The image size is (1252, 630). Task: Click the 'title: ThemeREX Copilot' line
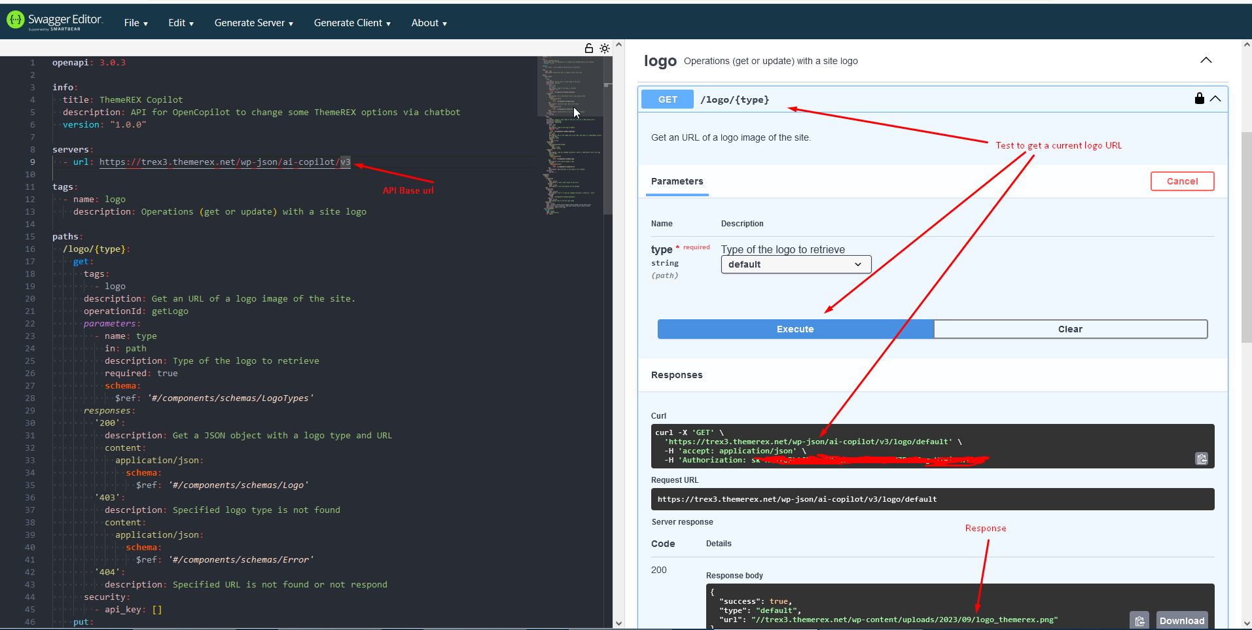click(123, 100)
